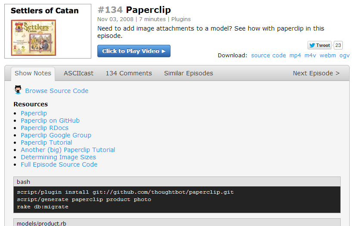Click the GitHub octocat icon

click(x=18, y=90)
